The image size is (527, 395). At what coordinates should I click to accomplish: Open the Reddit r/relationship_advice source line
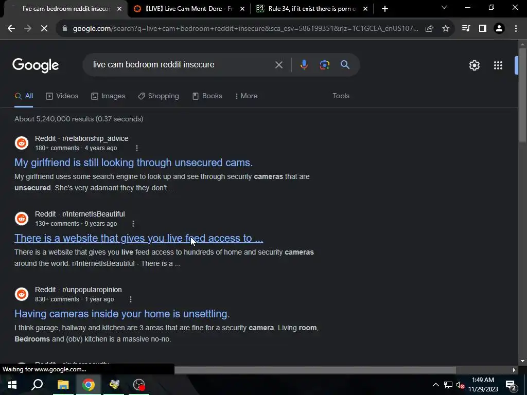pos(82,138)
